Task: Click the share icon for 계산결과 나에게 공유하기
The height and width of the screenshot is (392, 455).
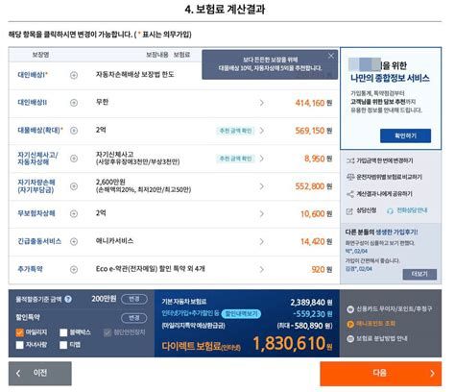Action: [350, 194]
